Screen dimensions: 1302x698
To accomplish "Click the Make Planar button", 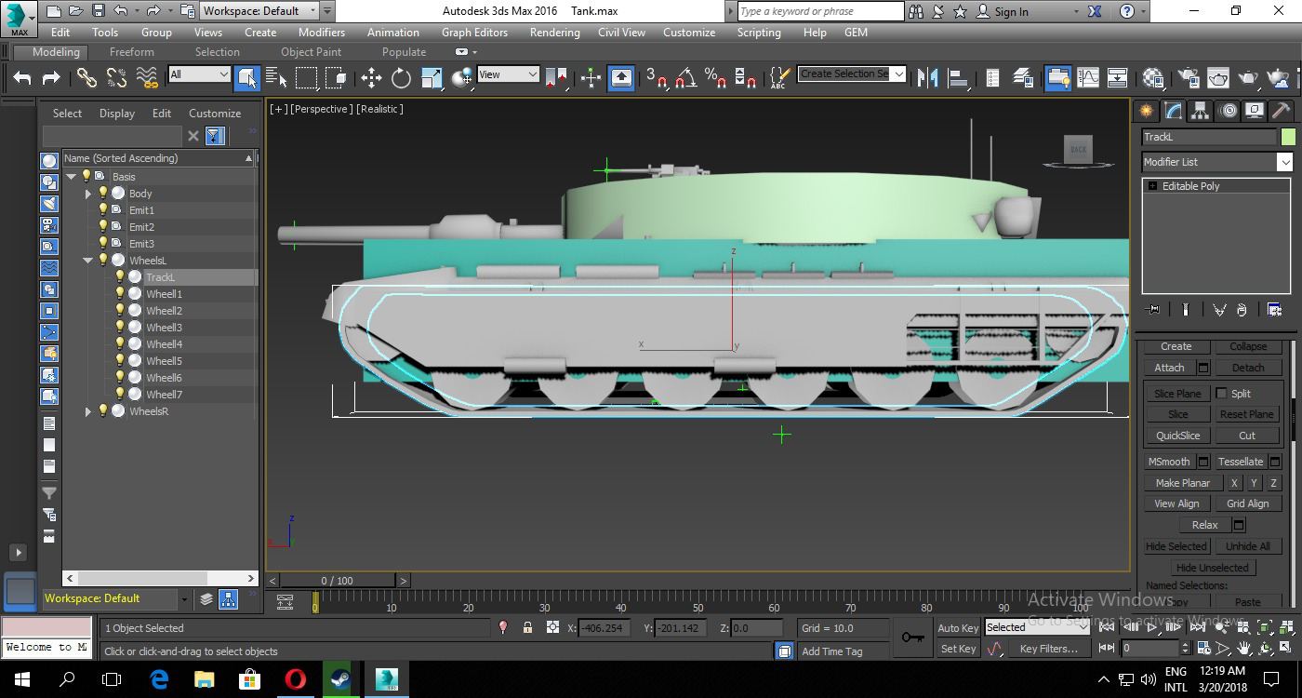I will (1183, 483).
